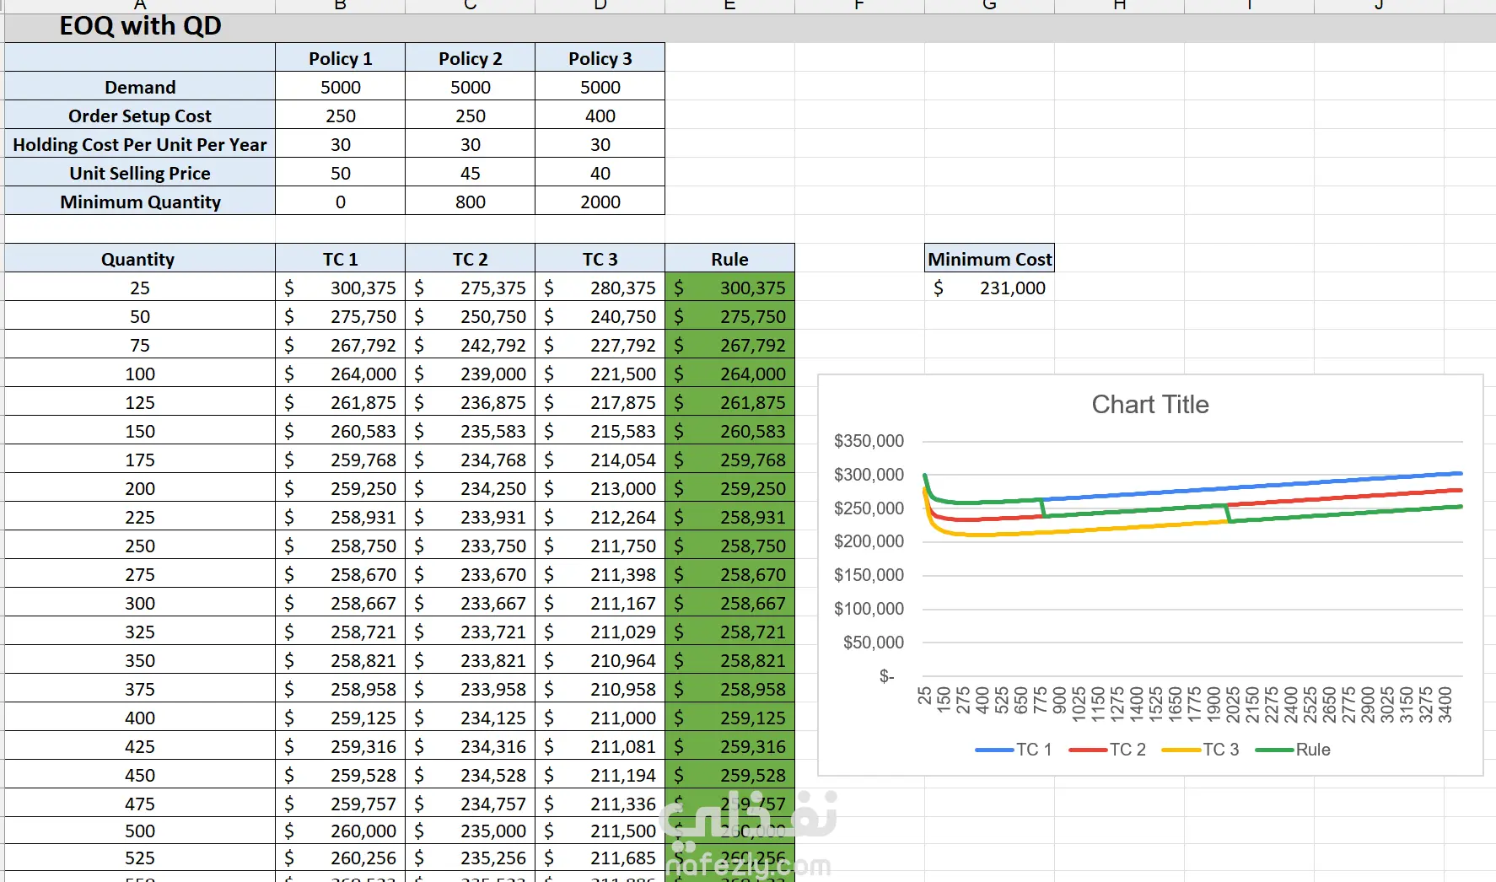Click the Policy 3 header cell
1496x882 pixels.
(600, 58)
